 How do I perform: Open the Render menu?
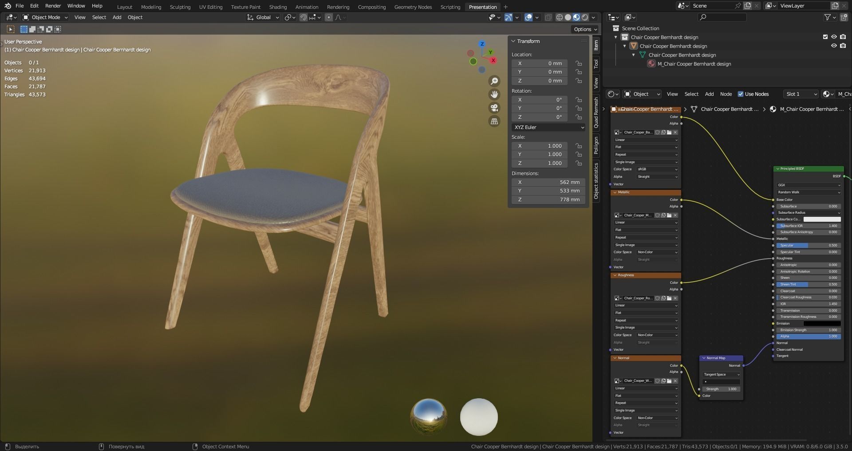click(53, 6)
